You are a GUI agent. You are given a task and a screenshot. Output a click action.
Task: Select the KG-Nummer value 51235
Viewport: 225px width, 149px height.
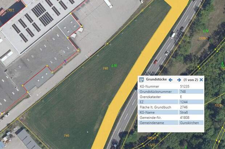tap(184, 86)
